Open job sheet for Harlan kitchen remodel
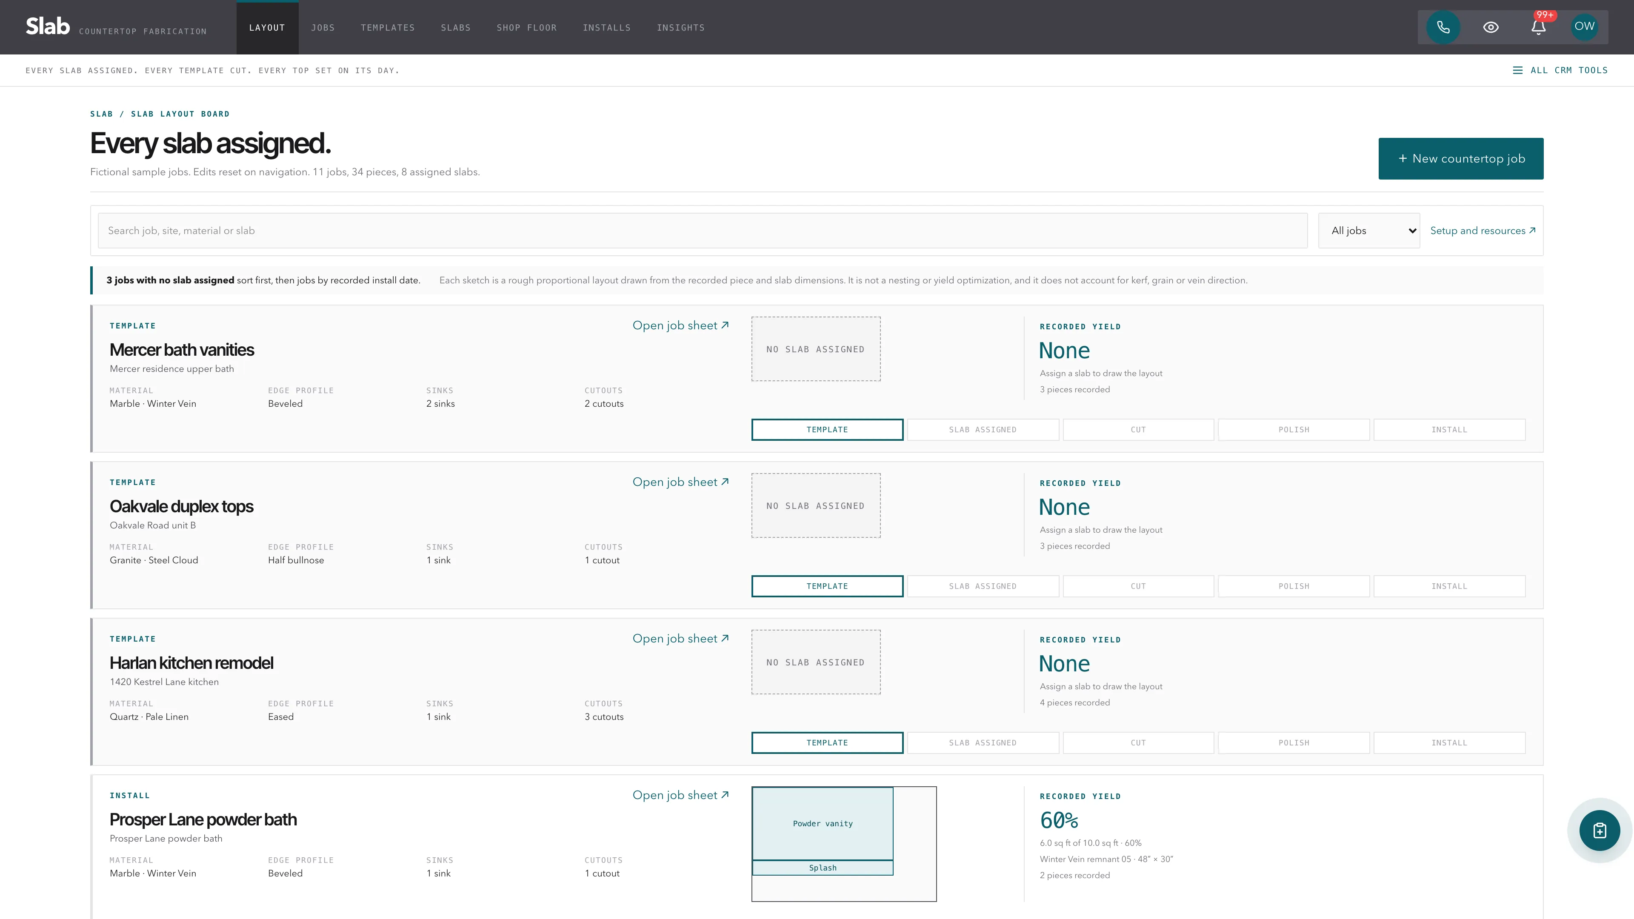 pyautogui.click(x=681, y=639)
